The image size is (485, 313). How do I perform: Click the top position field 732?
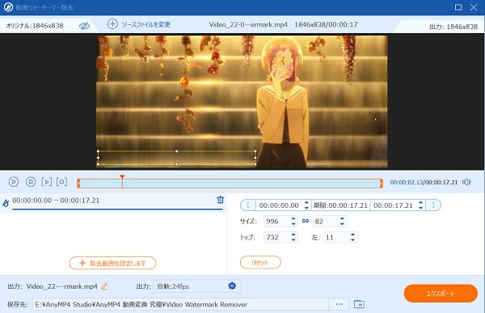tap(276, 237)
